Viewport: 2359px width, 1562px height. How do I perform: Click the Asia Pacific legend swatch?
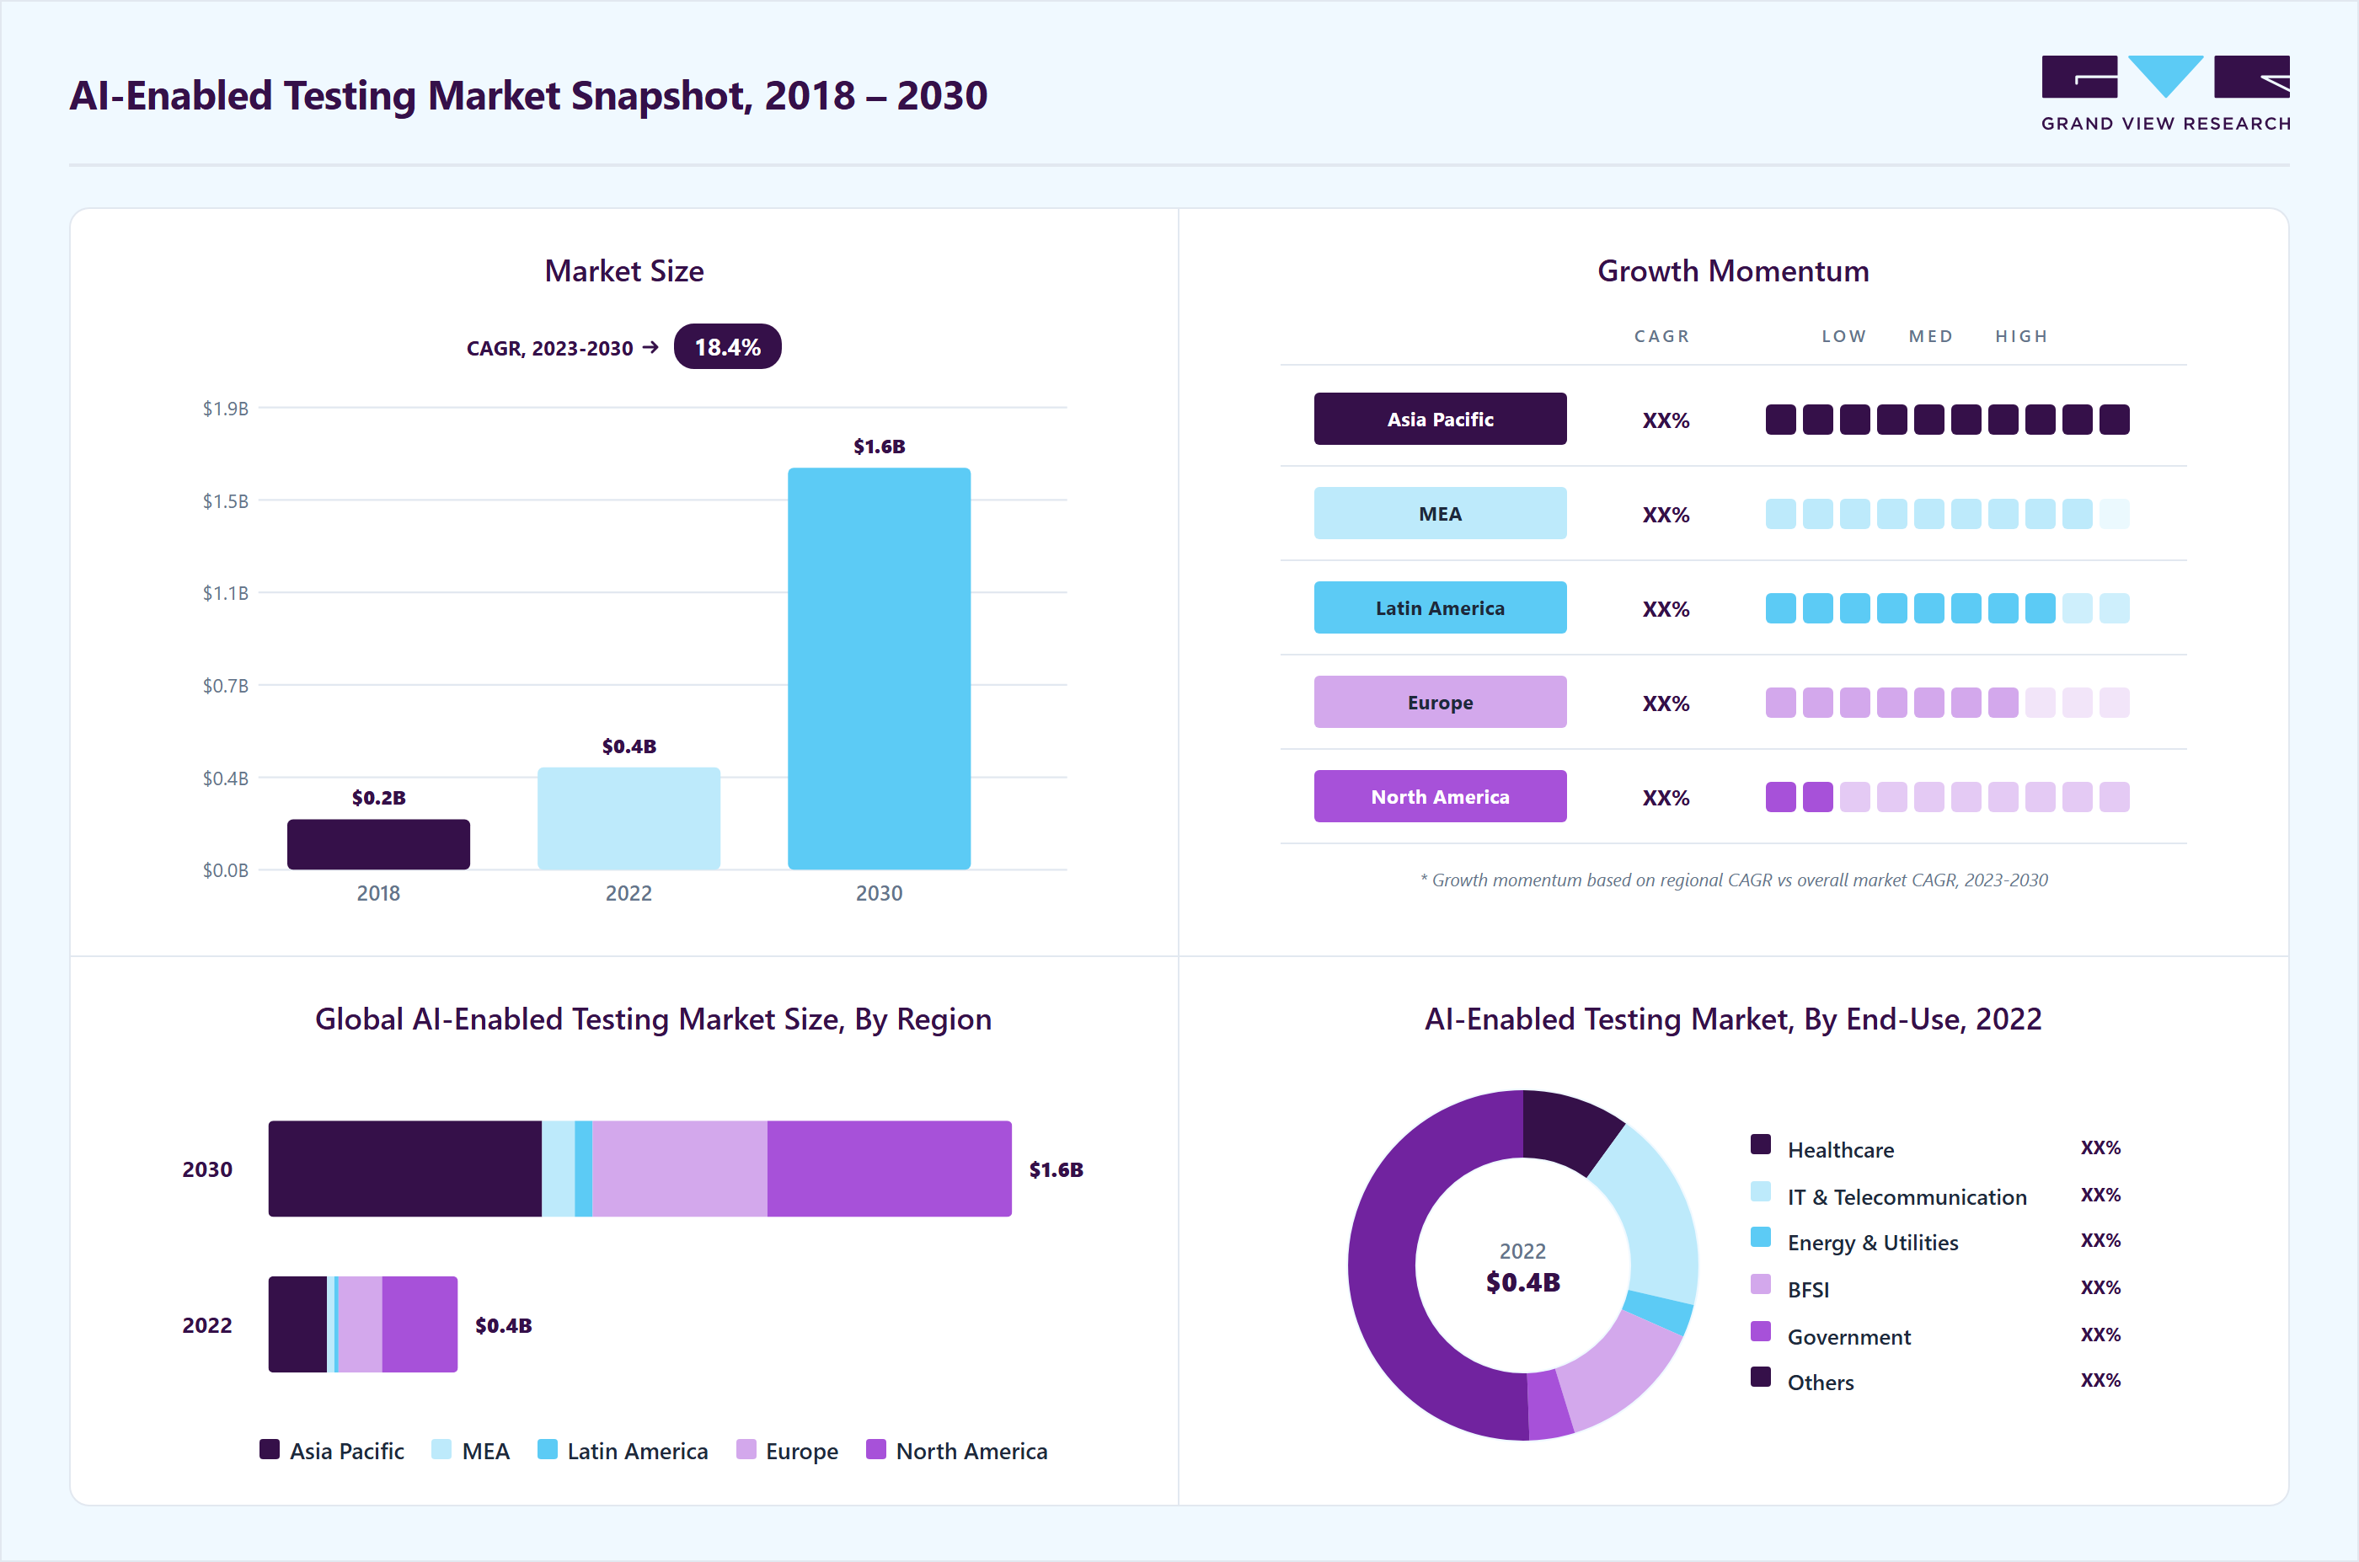pyautogui.click(x=269, y=1449)
